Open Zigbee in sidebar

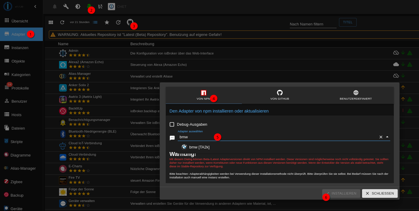click(x=21, y=182)
